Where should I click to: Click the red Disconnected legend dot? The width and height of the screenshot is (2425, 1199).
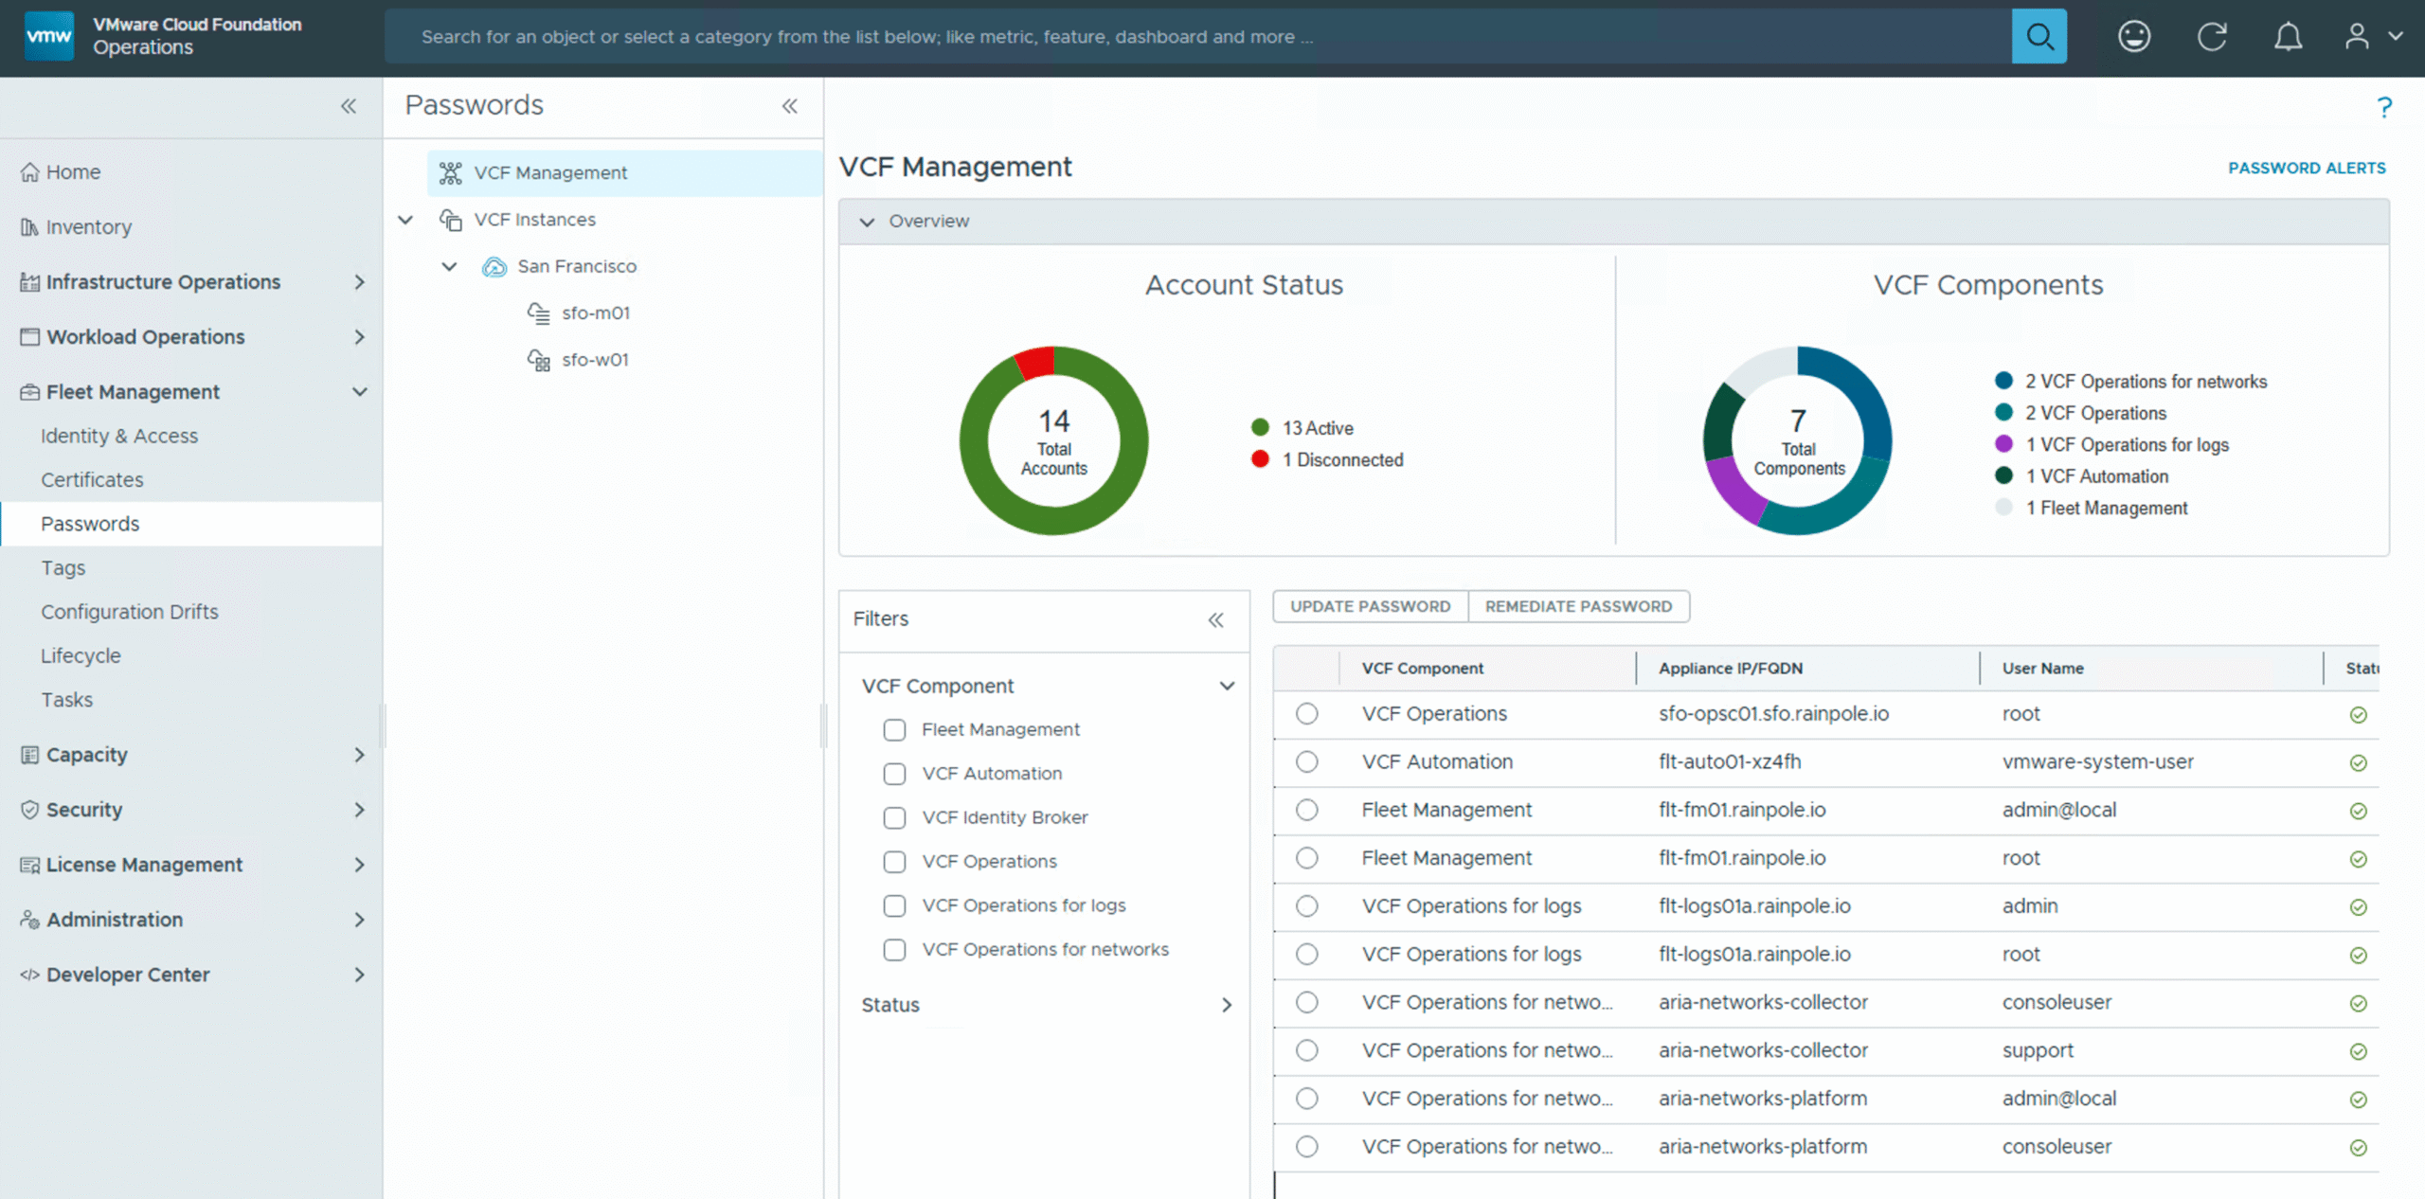[x=1260, y=459]
